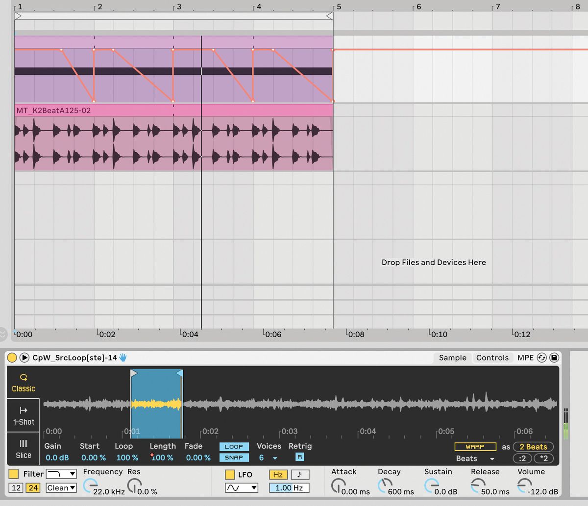Click the sample preview play icon in Simpler
588x506 pixels.
(x=24, y=358)
